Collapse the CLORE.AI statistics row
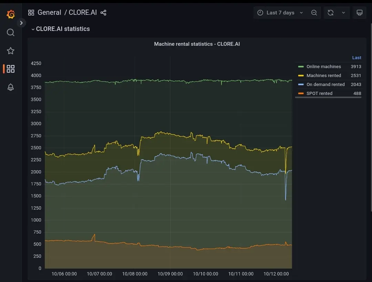Viewport: 372px width, 282px height. tap(61, 29)
